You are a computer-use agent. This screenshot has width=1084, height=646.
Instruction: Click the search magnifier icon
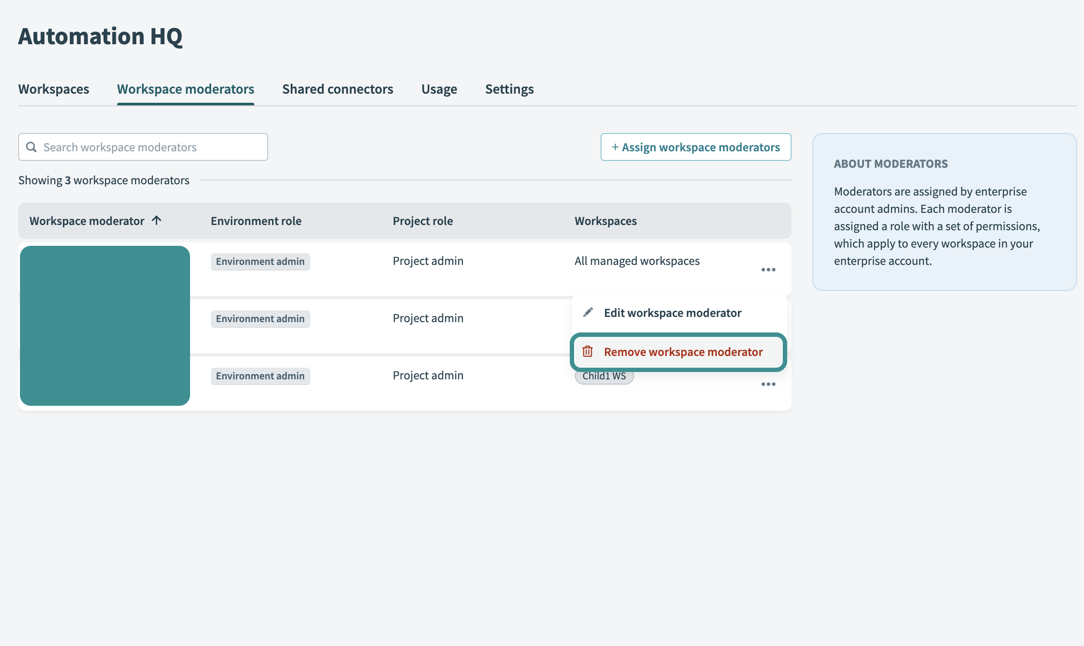tap(31, 147)
